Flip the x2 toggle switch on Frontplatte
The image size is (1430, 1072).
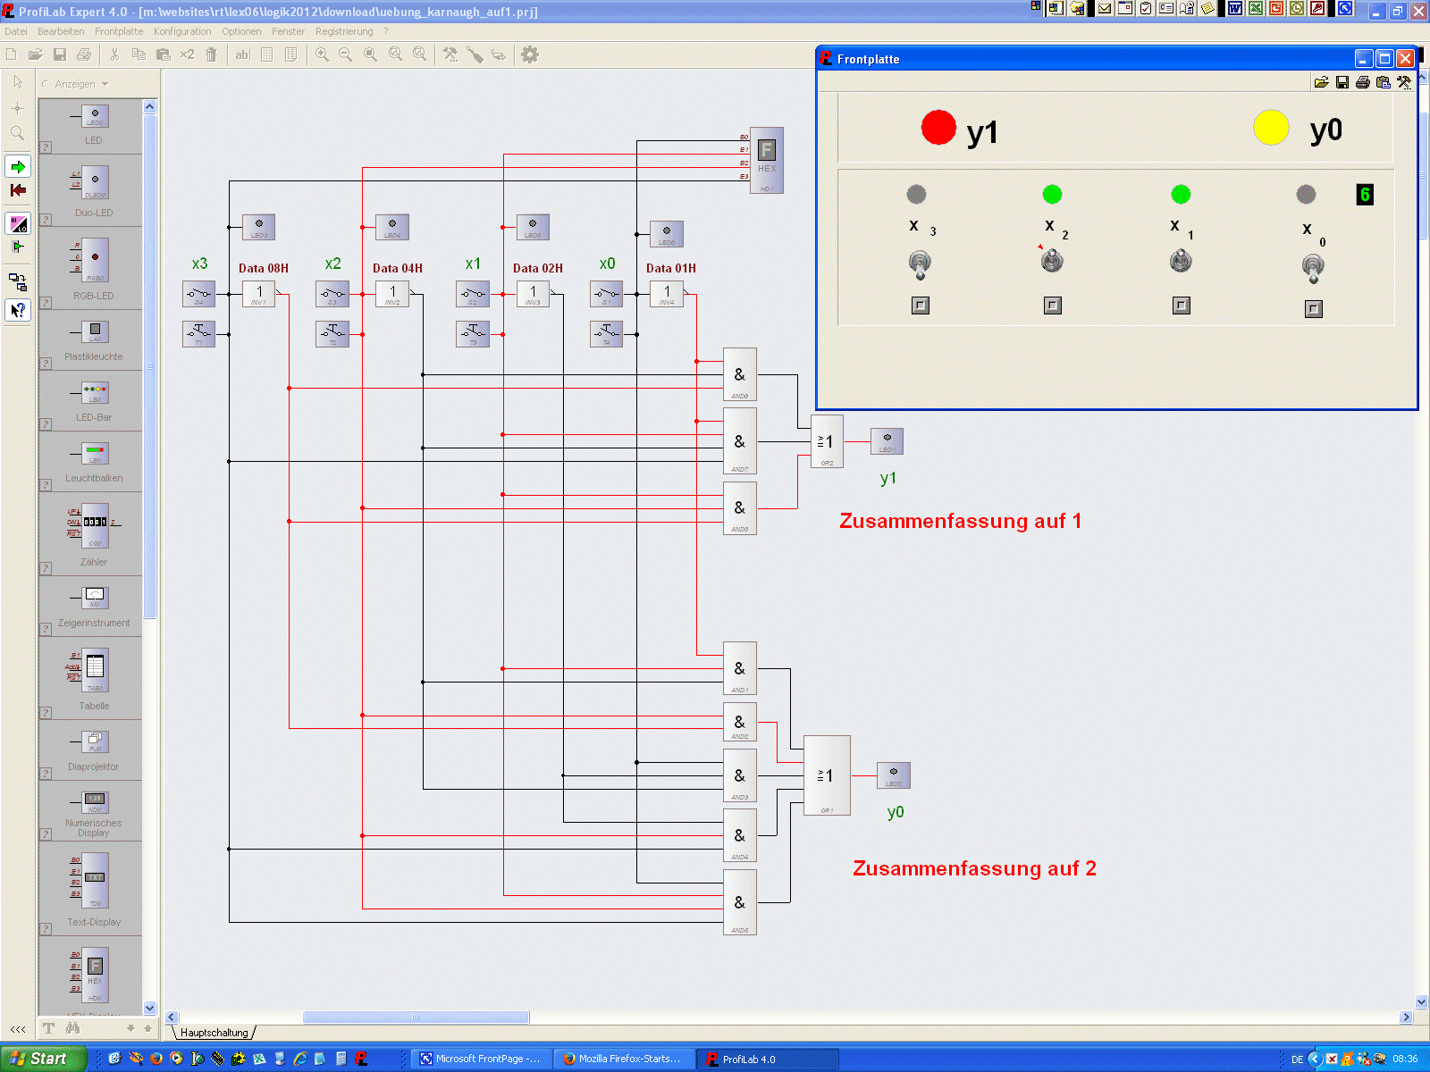[x=1052, y=261]
